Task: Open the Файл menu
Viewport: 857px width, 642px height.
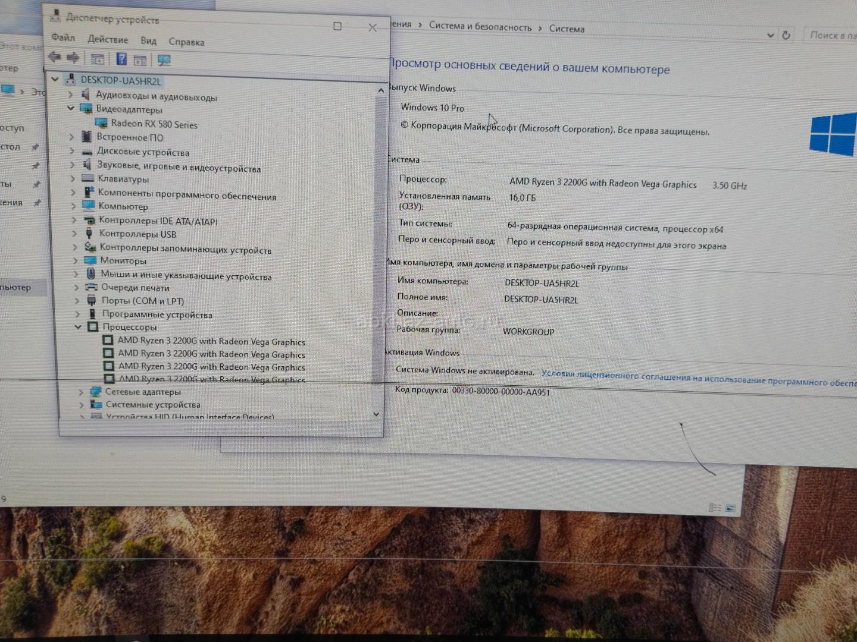Action: tap(63, 37)
